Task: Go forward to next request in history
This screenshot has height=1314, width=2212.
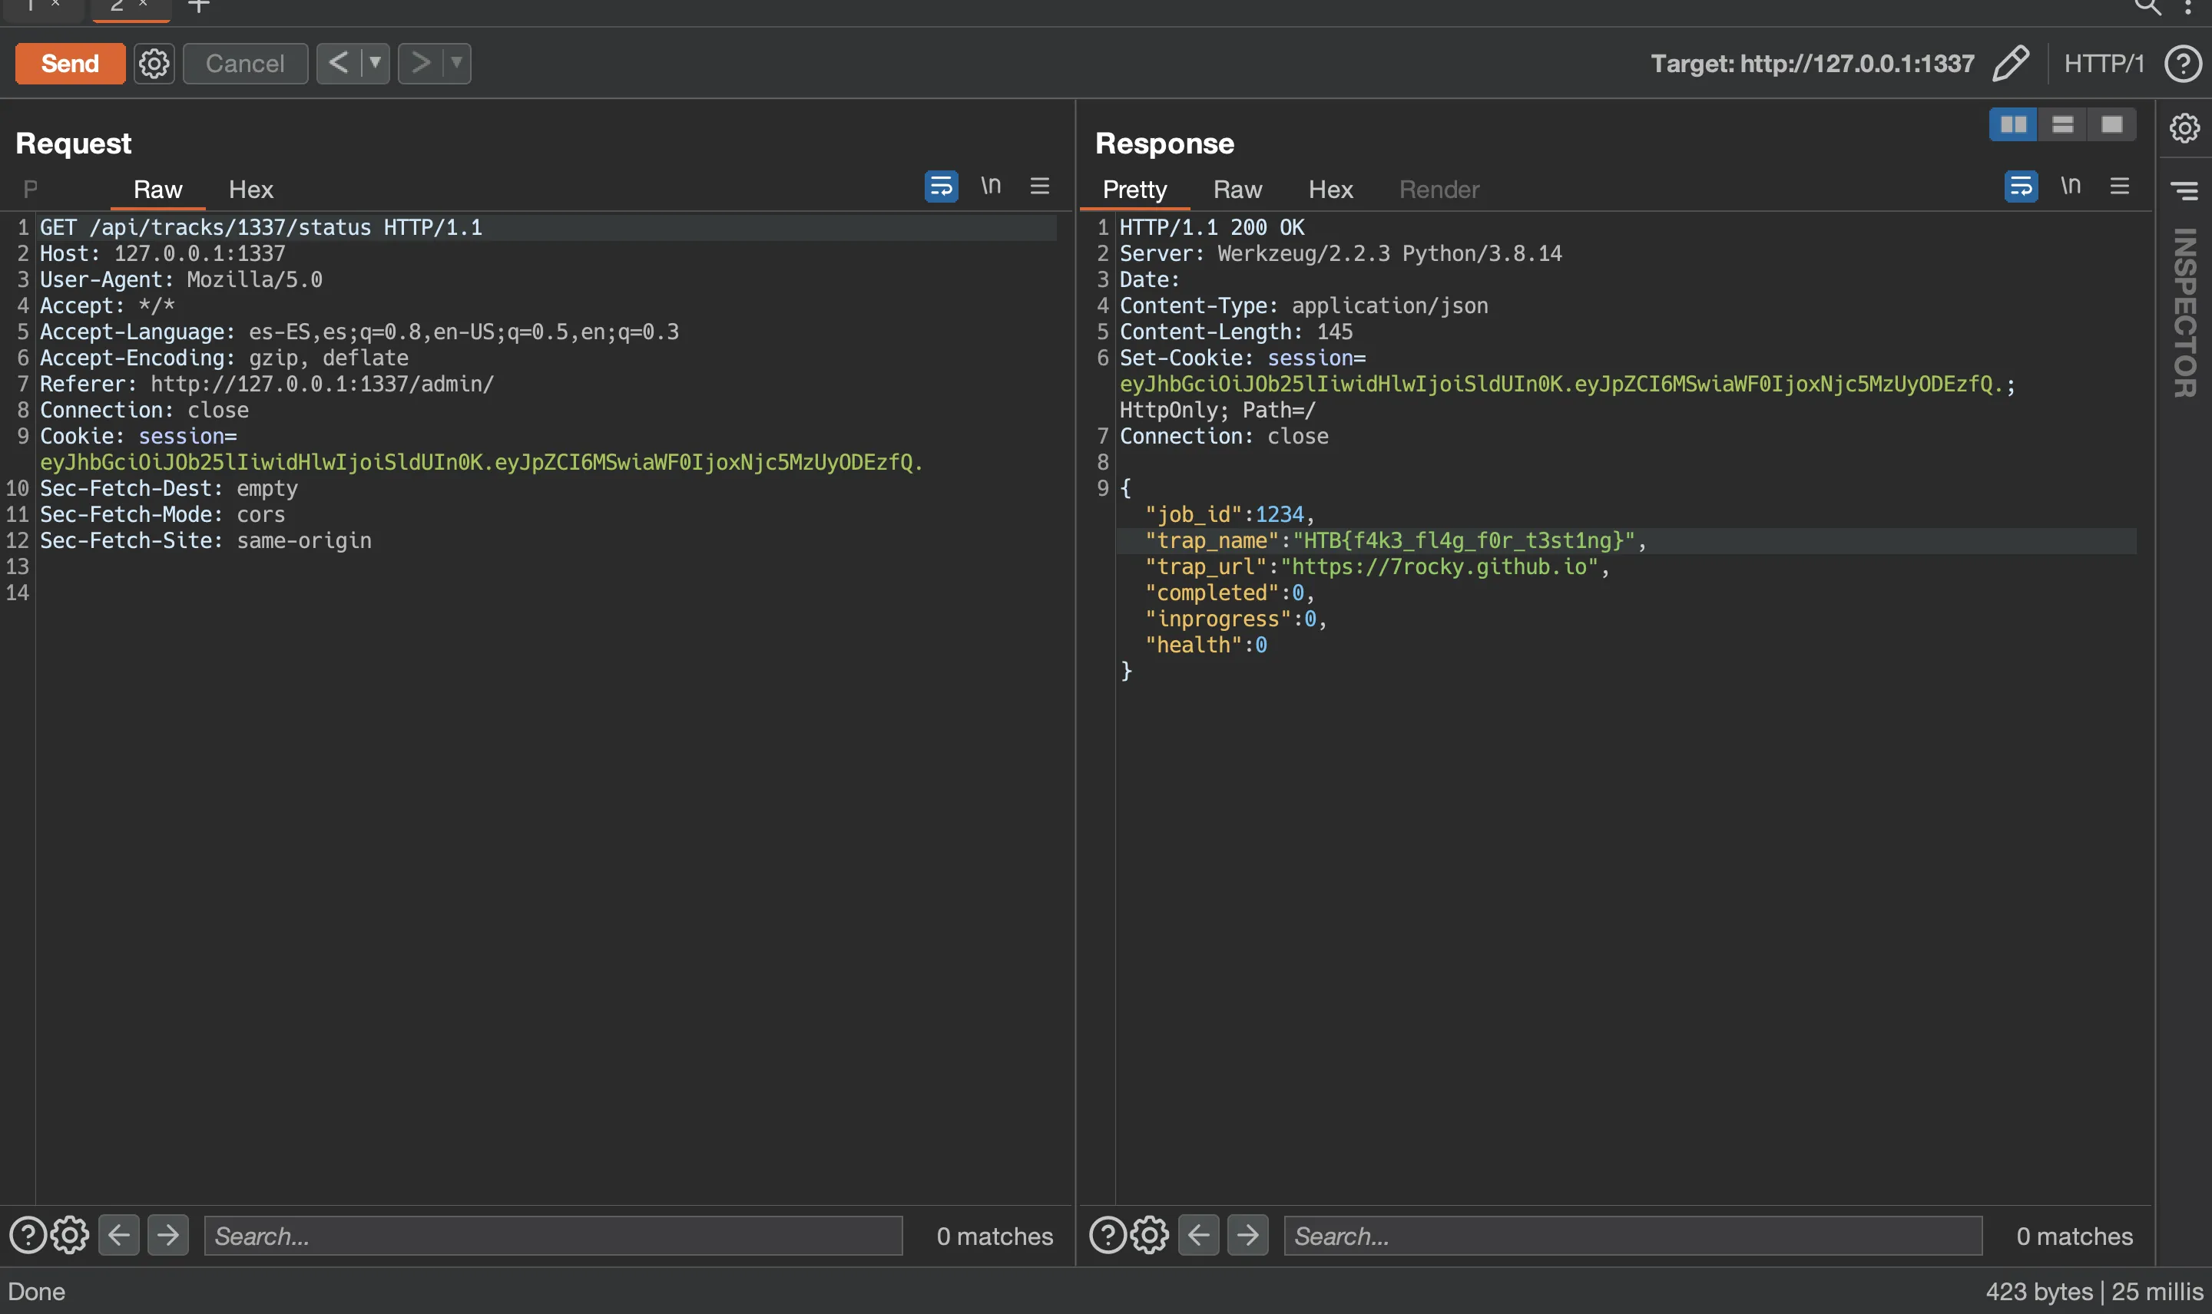Action: tap(421, 64)
